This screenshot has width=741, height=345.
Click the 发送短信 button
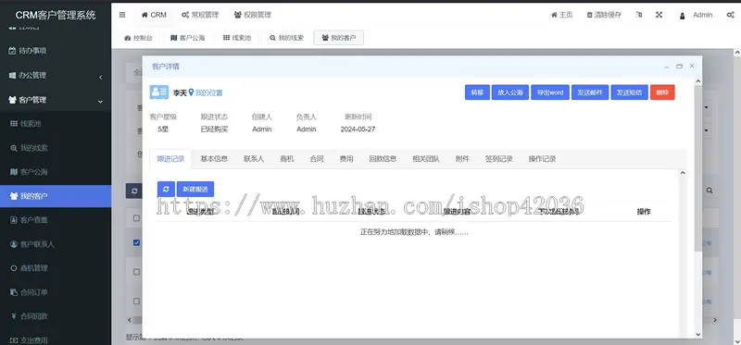630,92
